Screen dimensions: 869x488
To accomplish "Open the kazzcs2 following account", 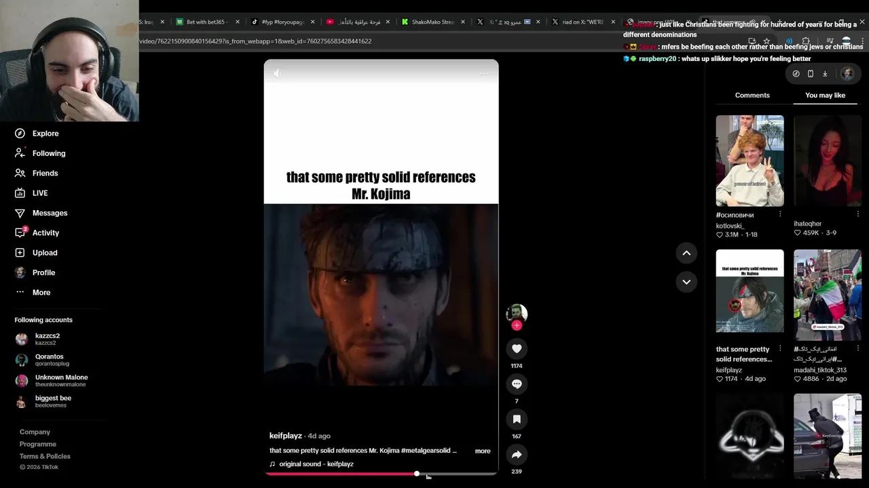I will 38,339.
